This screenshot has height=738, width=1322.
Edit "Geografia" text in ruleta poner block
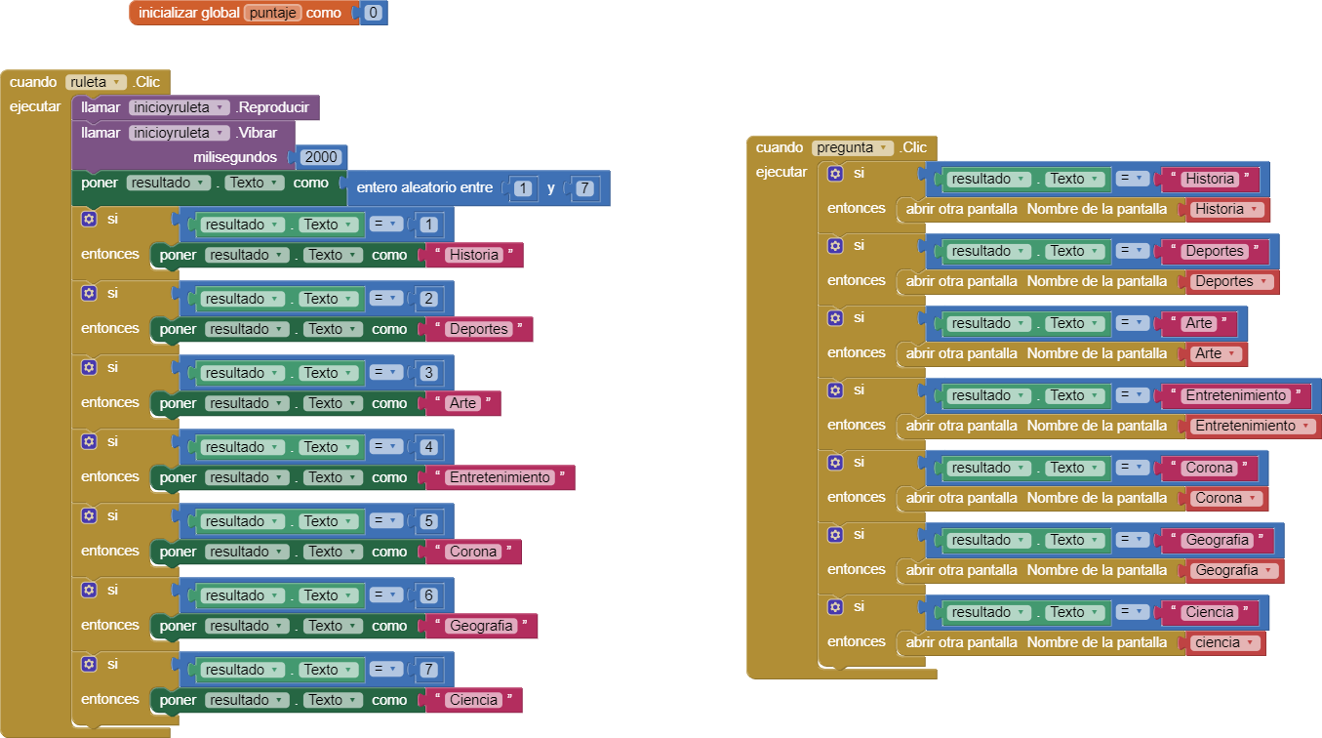[x=481, y=626]
